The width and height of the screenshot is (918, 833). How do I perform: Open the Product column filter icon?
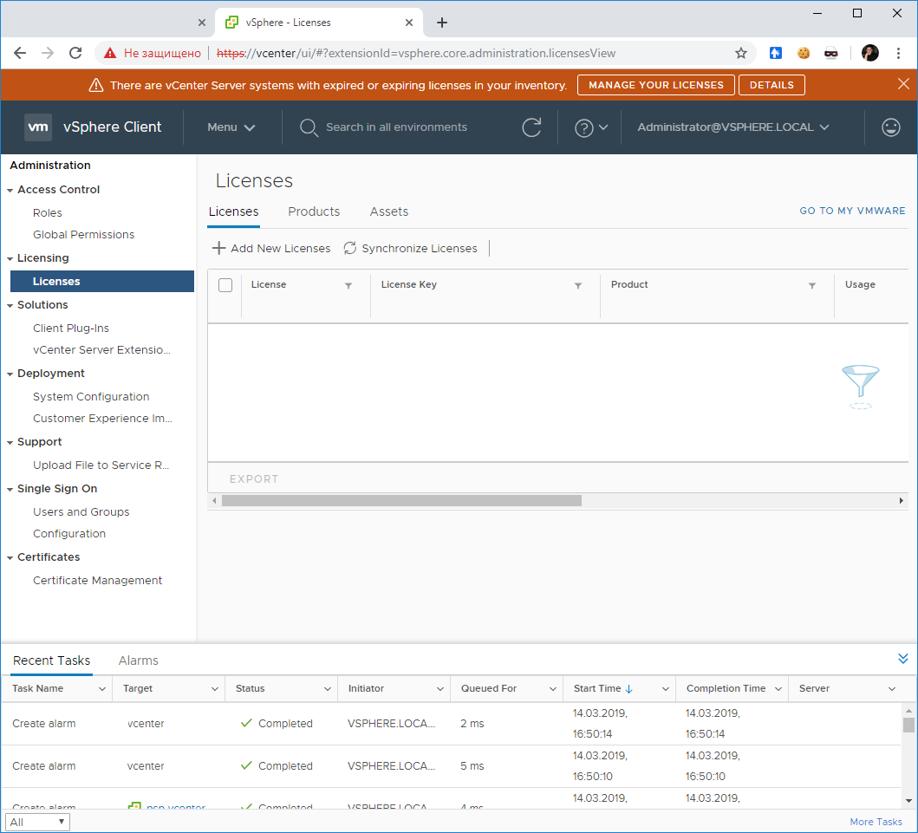coord(812,286)
